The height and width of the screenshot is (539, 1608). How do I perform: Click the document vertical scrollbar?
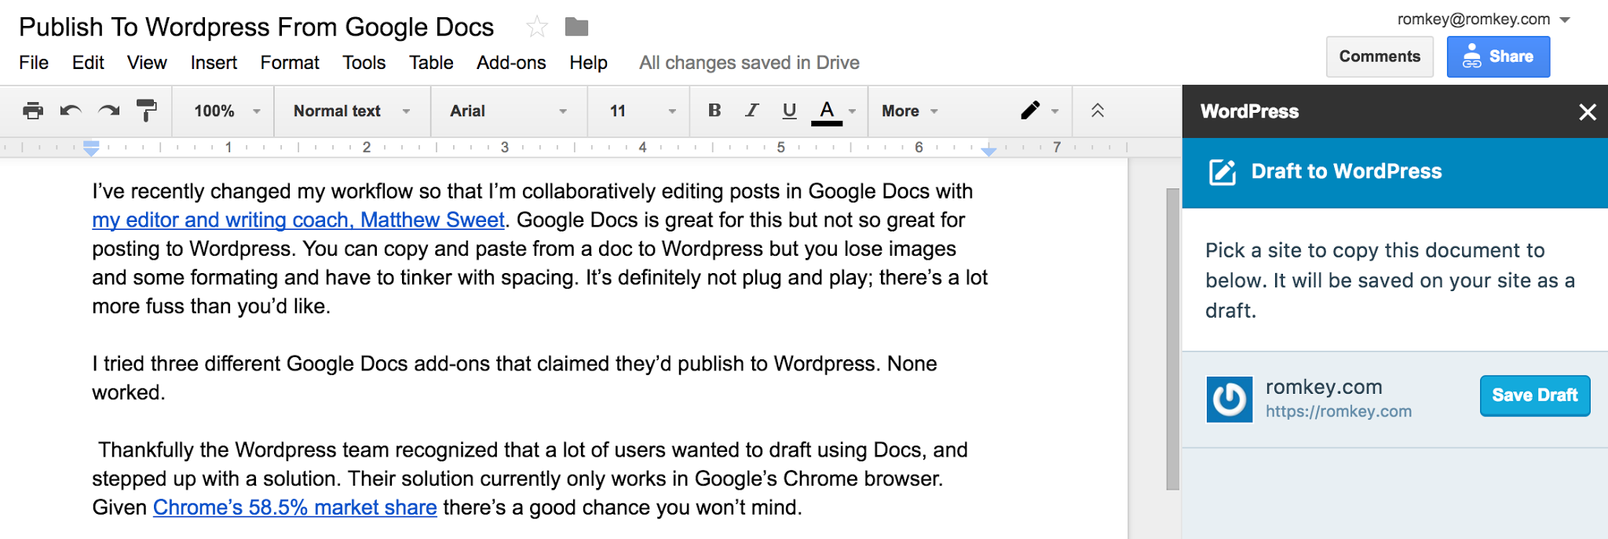point(1173,339)
